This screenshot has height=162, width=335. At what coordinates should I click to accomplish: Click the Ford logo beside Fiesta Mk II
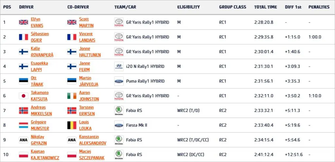[x=119, y=125]
